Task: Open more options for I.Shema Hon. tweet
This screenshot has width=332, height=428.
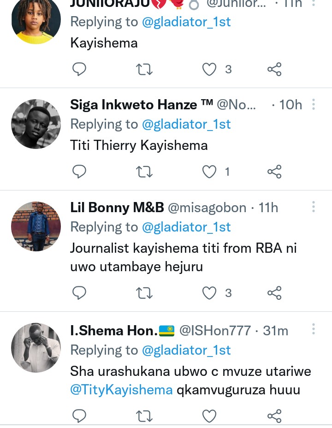Action: (x=314, y=329)
